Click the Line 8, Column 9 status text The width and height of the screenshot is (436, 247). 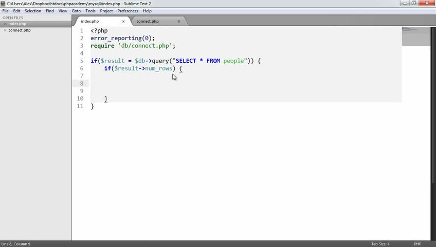16,244
